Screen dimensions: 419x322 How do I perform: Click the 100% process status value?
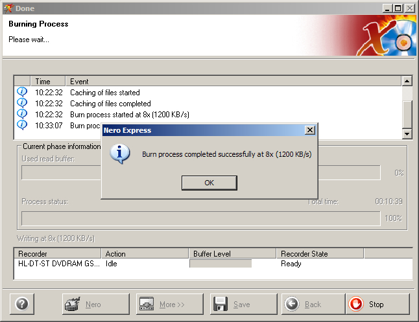pos(393,218)
